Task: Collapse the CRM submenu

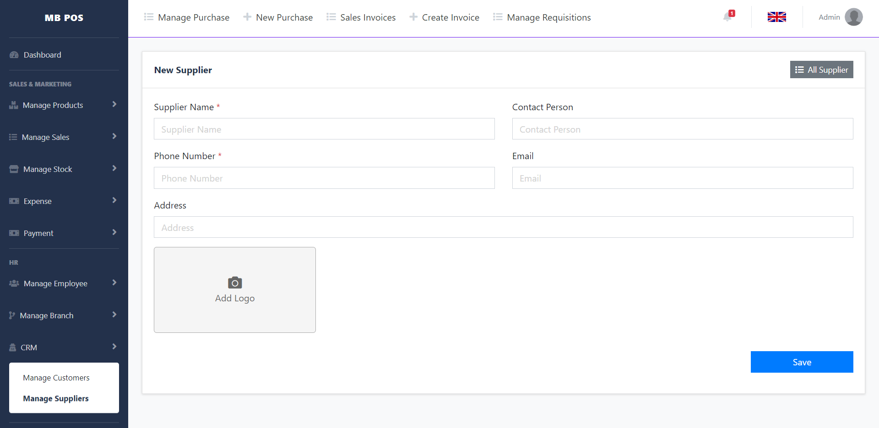Action: 29,347
